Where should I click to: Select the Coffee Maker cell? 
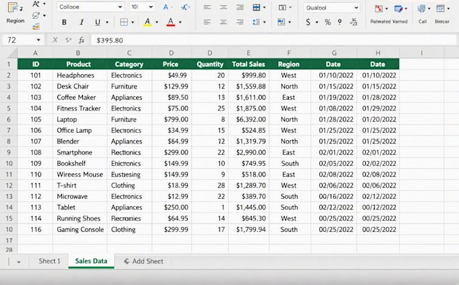point(80,97)
